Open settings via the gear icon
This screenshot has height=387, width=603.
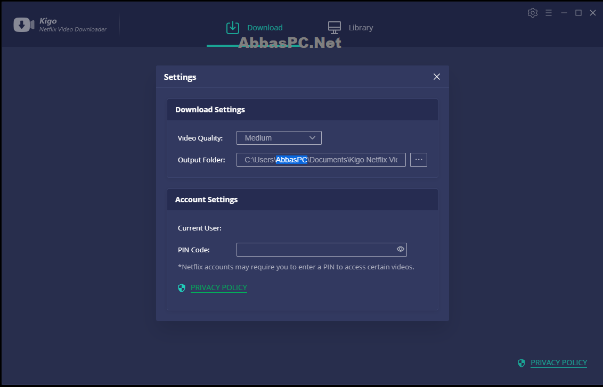533,13
